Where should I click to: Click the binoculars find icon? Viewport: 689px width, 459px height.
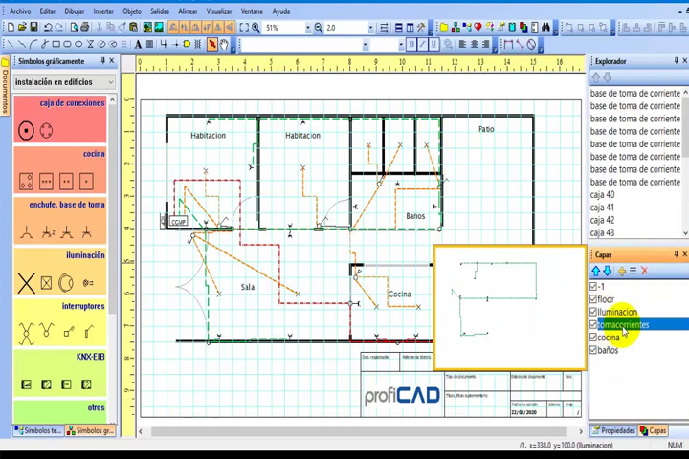(x=545, y=27)
